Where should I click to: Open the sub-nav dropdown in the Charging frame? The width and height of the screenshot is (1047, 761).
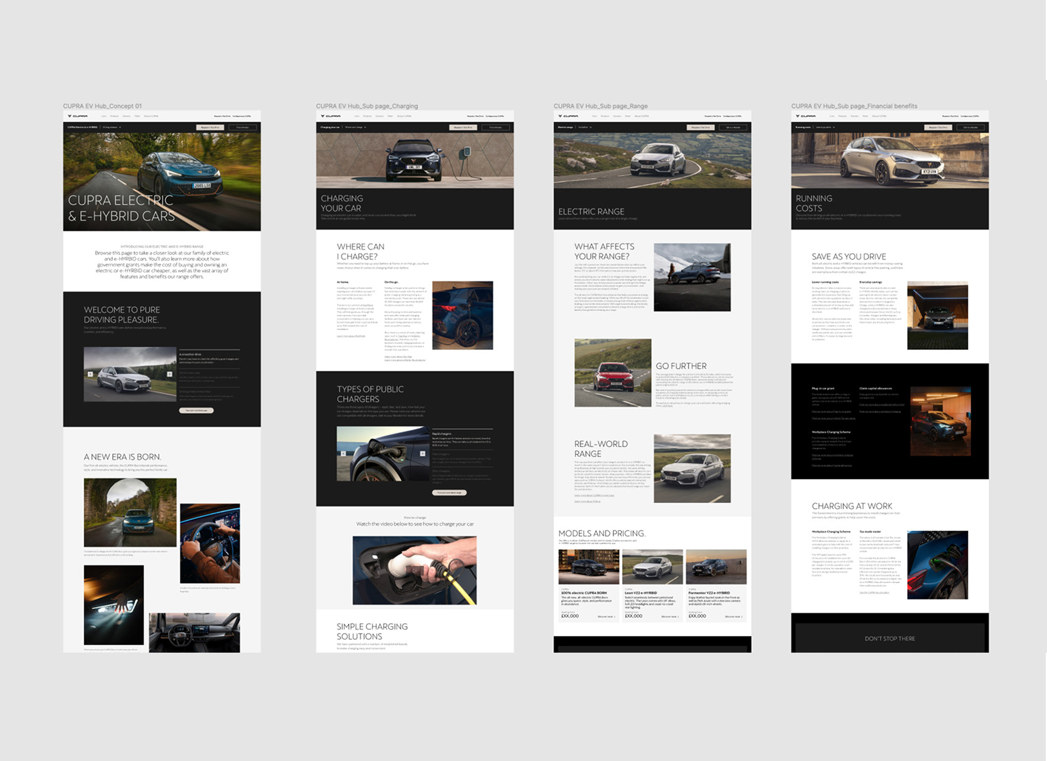tap(355, 127)
